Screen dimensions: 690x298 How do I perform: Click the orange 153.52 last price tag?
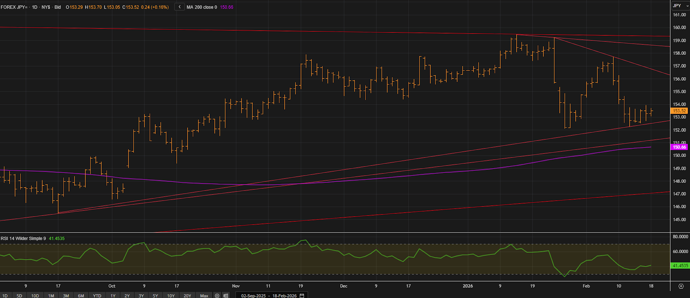[x=679, y=111]
